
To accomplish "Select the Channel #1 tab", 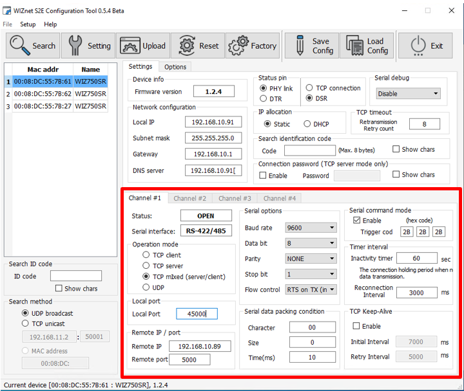I will tap(145, 198).
